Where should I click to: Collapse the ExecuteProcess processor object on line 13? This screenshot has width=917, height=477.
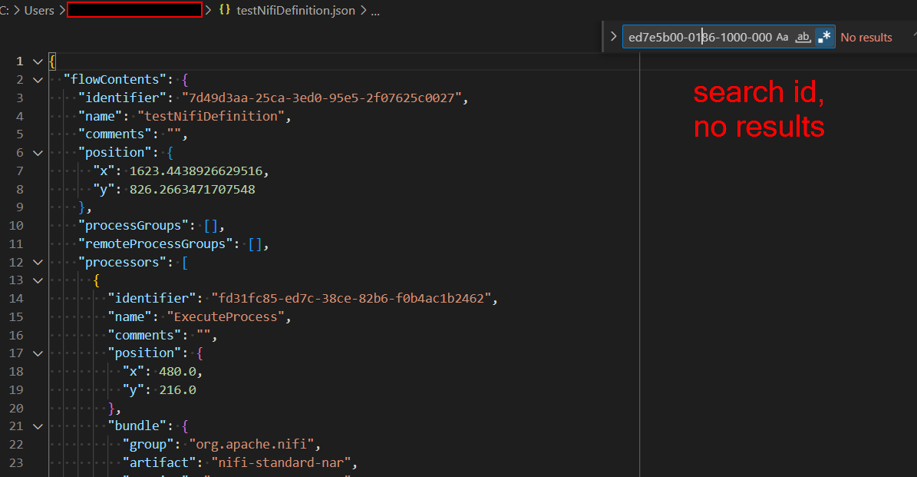pyautogui.click(x=37, y=280)
